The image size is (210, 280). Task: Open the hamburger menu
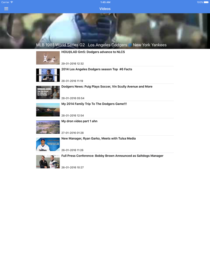6,9
